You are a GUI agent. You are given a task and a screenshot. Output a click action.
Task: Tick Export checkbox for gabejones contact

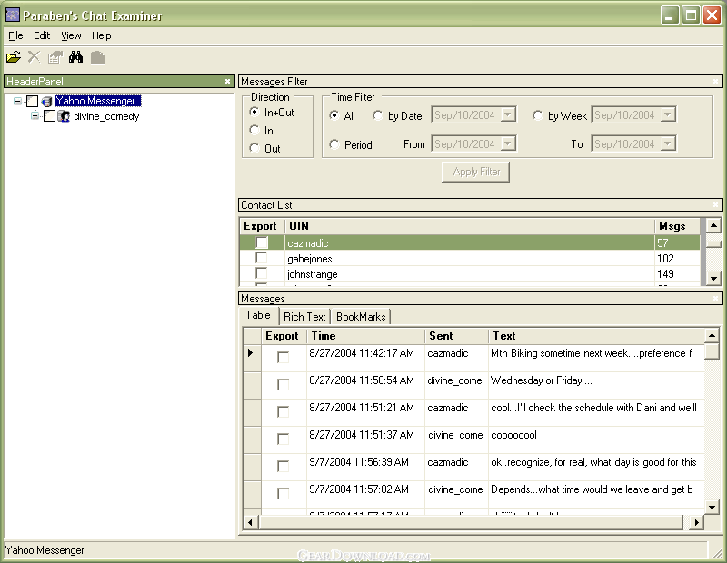pyautogui.click(x=262, y=258)
